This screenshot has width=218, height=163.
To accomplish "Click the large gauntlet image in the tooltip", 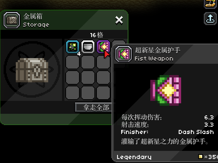I will [166, 90].
